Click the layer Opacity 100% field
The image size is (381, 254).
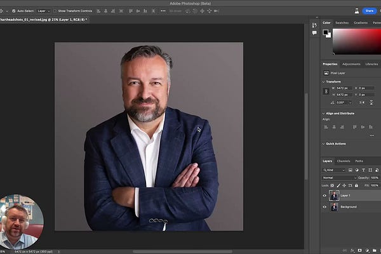click(375, 178)
